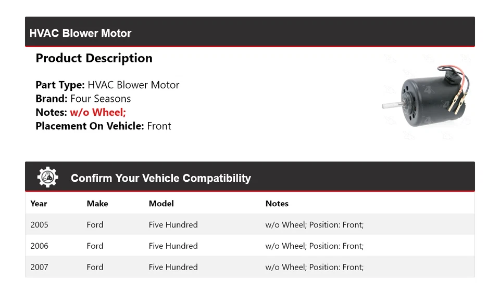Click the Part Type line
Screen dimensions: 500x294
tap(107, 85)
